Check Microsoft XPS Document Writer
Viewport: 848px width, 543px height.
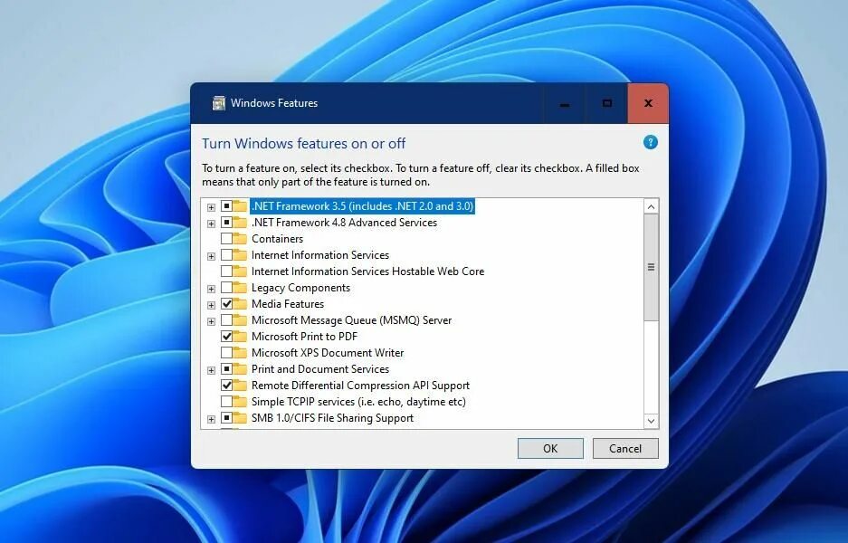pos(226,353)
